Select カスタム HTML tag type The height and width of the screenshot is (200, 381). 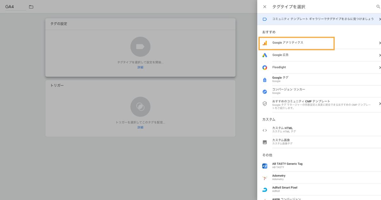point(319,130)
